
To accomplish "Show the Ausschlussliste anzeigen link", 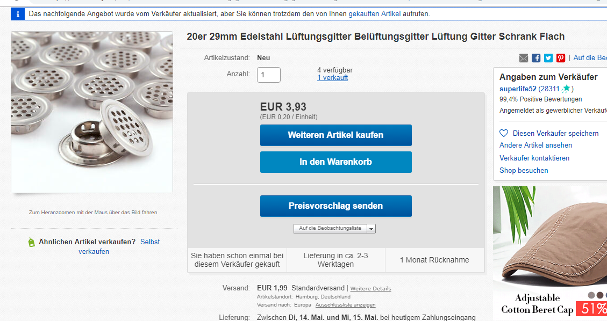I will click(345, 305).
